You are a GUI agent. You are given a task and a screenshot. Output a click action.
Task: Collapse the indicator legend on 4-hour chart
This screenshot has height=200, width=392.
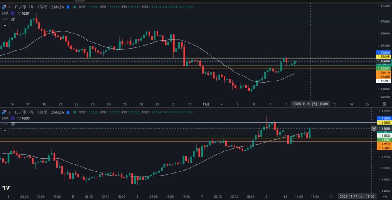click(x=5, y=25)
